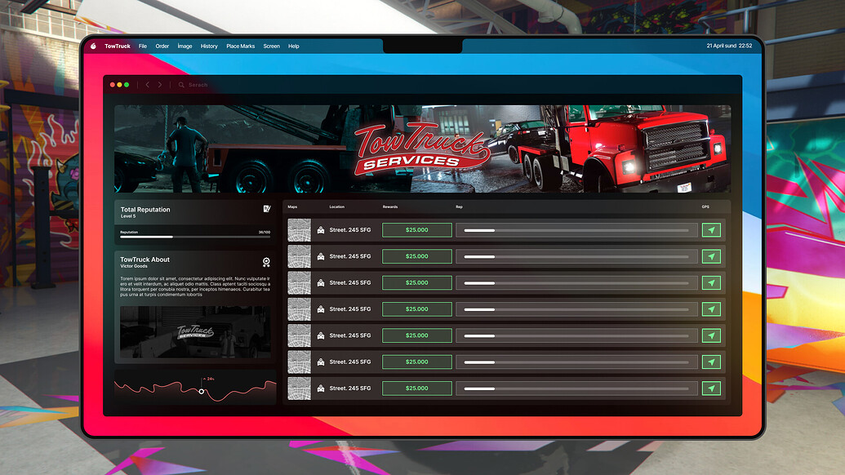Click the $25.000 reward button in the first row

tap(416, 230)
